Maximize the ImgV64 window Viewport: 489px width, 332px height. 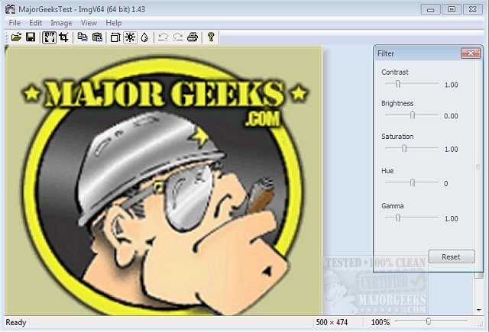point(452,9)
